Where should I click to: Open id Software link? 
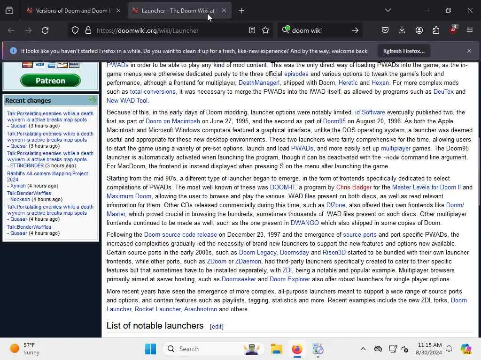point(370,112)
